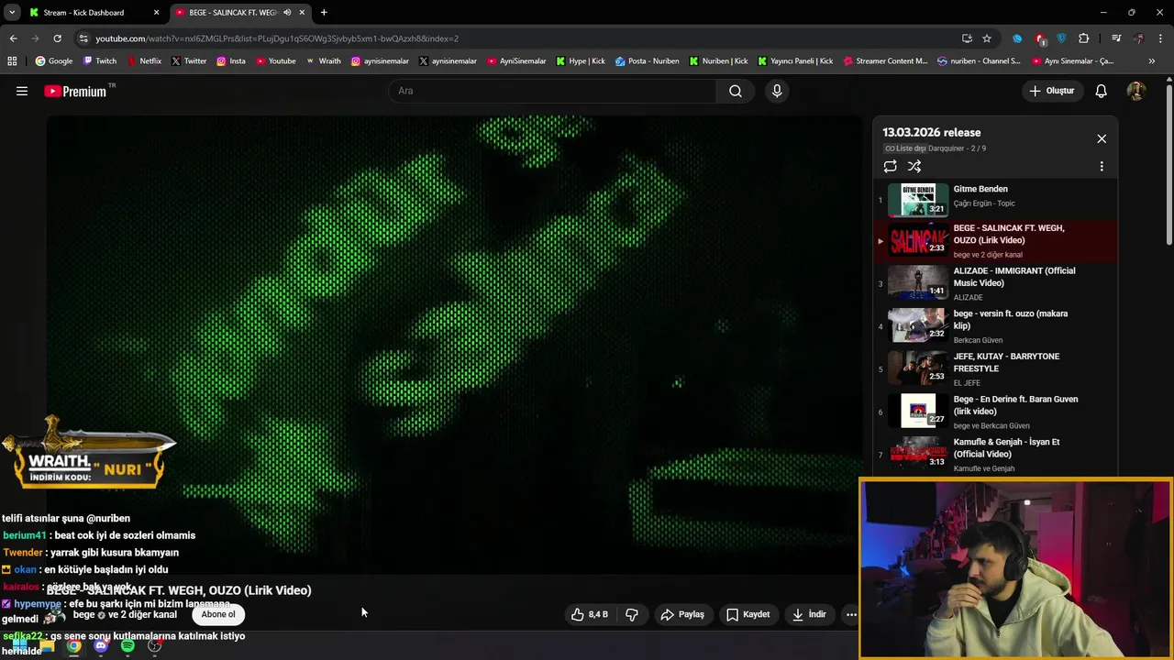The height and width of the screenshot is (660, 1174).
Task: Open Berkcan Güven channel under bege - versin
Action: click(978, 340)
